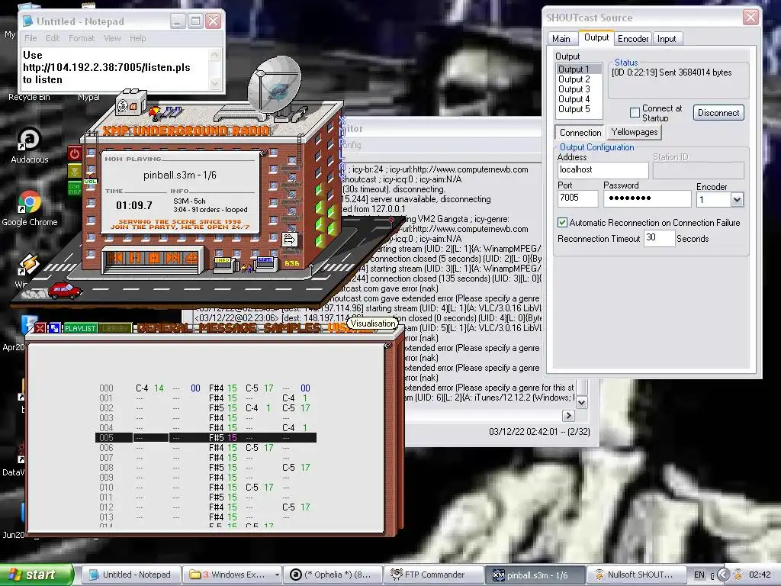Click the red power button on XMPlay
This screenshot has height=586, width=781.
[75, 153]
